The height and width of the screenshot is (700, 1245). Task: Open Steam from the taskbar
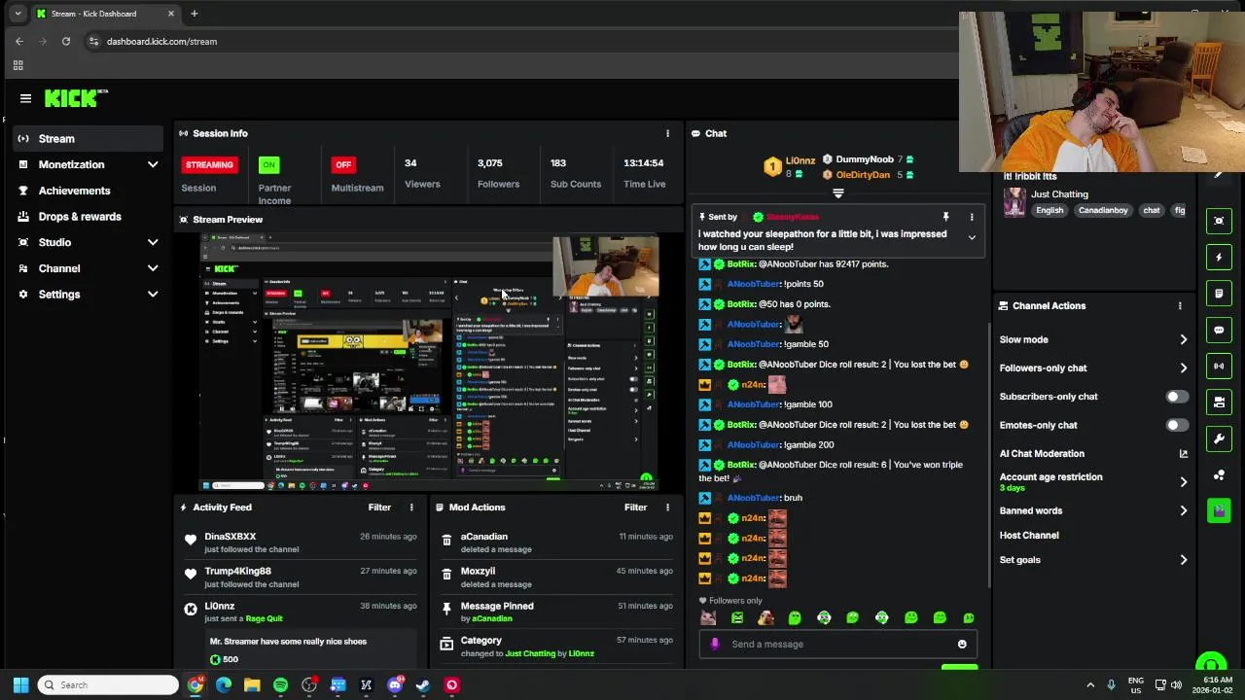(x=423, y=685)
